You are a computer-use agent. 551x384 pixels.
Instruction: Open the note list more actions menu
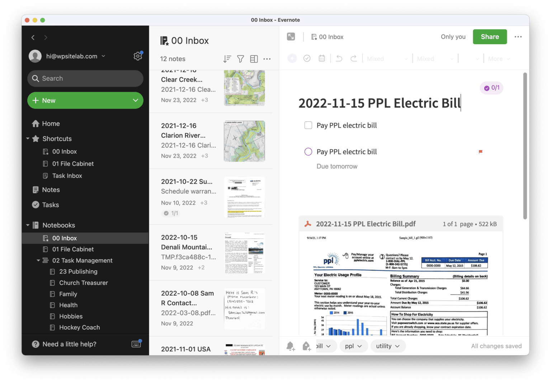pos(267,59)
